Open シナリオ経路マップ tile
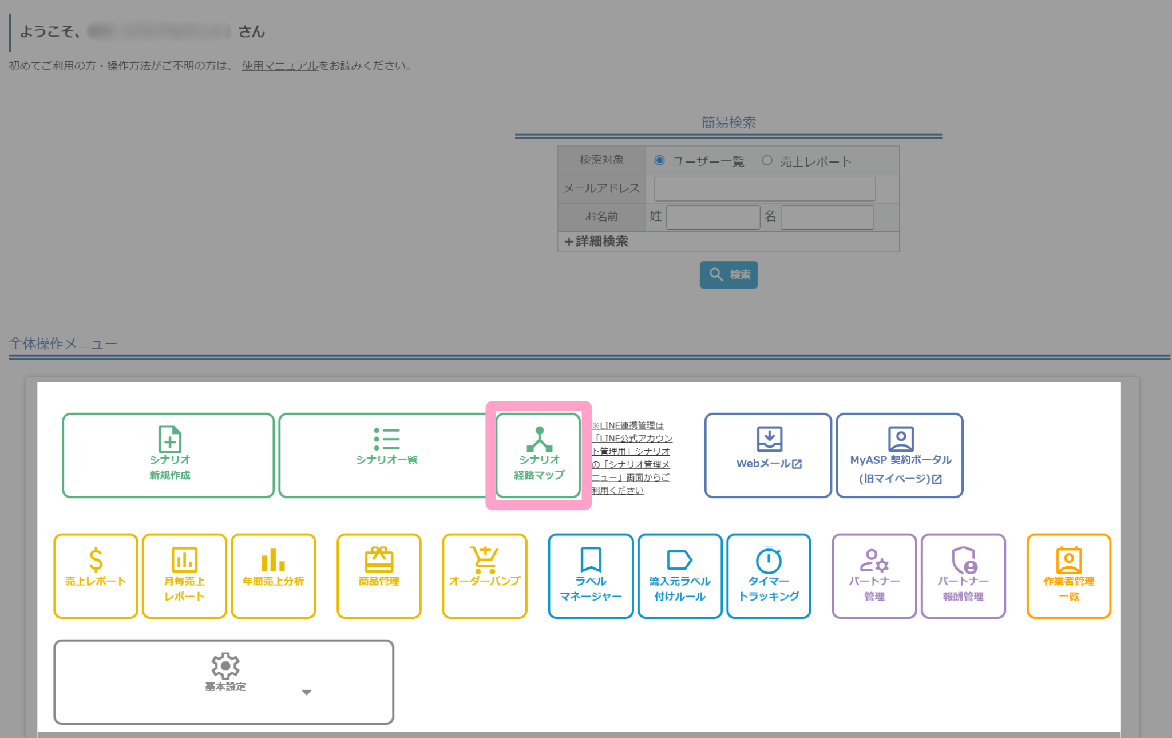This screenshot has width=1172, height=738. coord(539,455)
